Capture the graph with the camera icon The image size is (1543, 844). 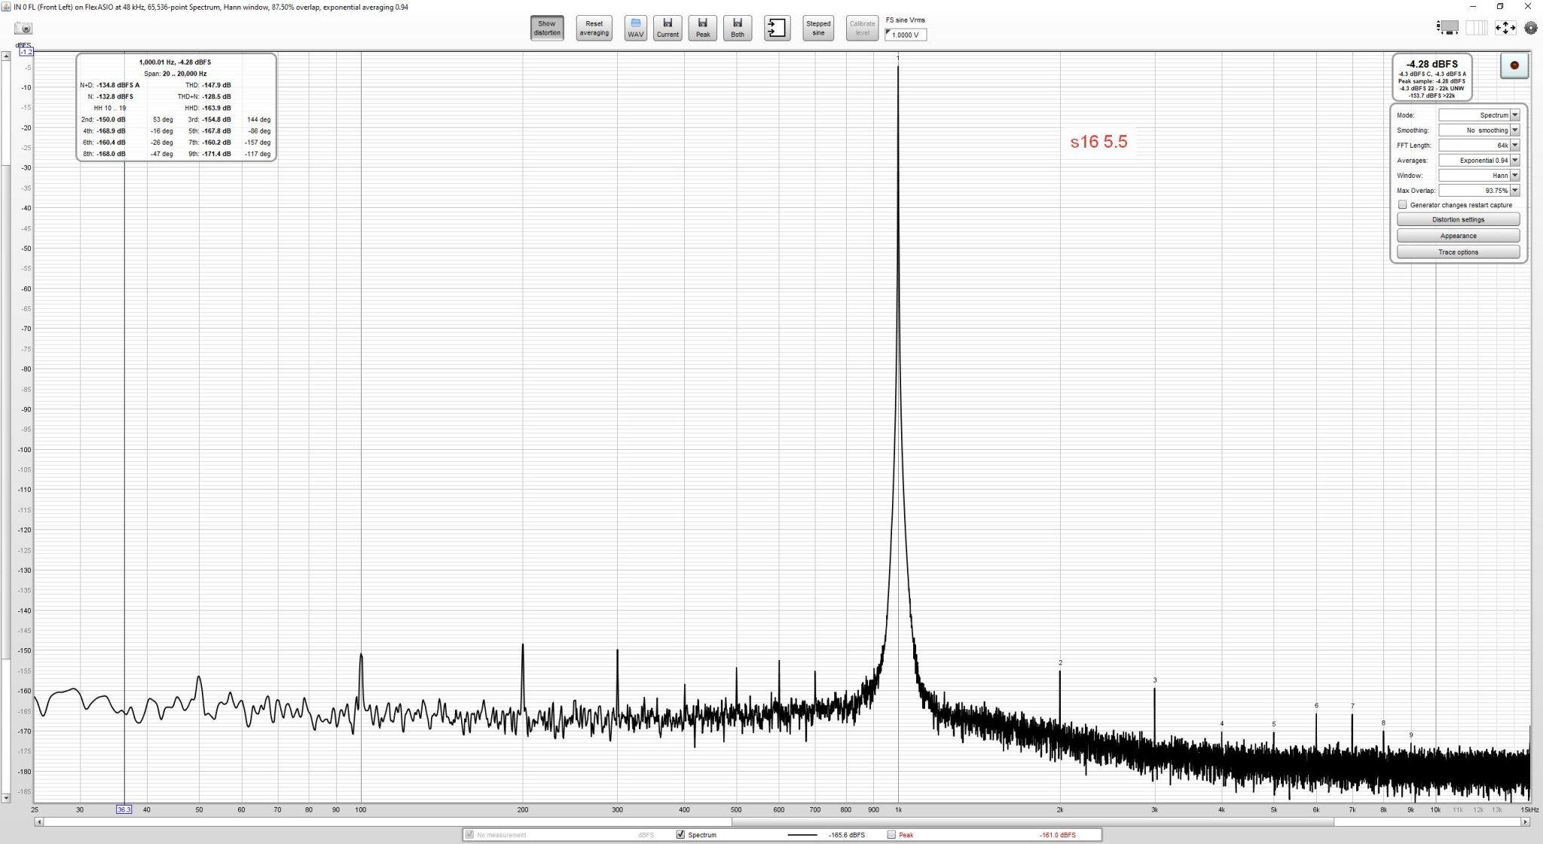point(24,29)
